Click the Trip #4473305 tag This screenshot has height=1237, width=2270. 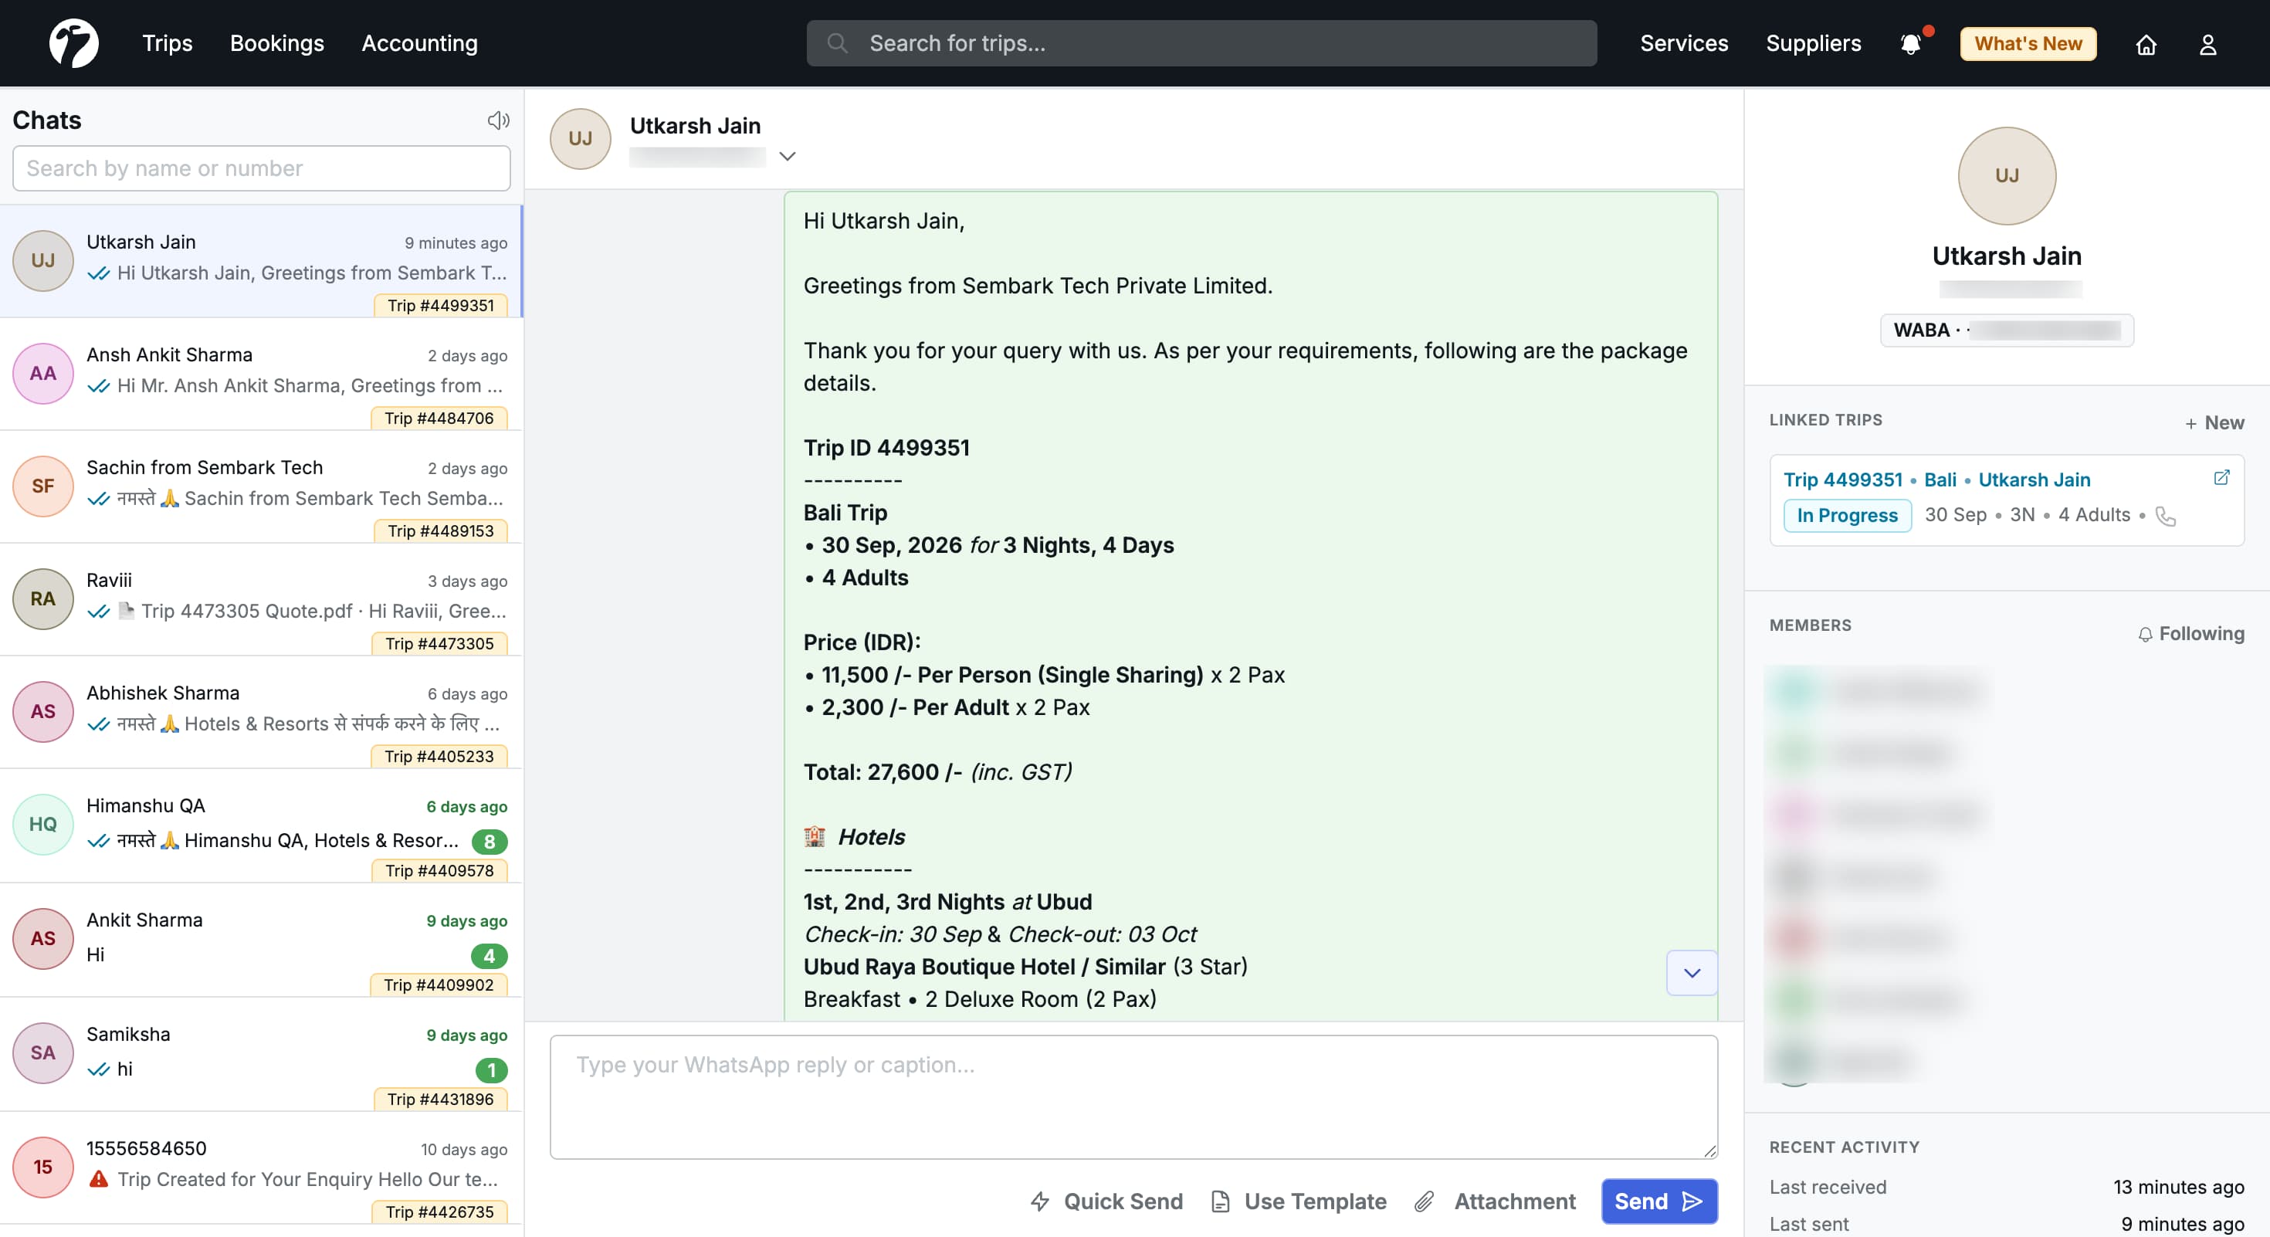coord(439,644)
